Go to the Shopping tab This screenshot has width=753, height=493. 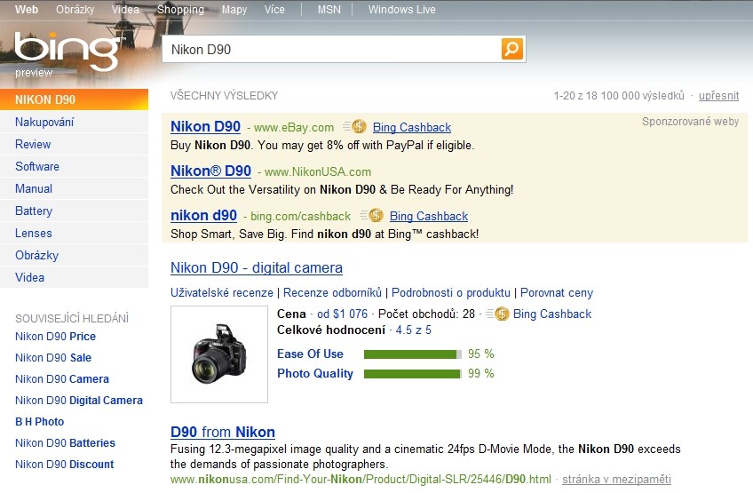180,9
